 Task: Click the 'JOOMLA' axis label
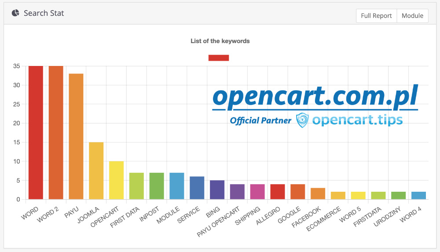(88, 215)
